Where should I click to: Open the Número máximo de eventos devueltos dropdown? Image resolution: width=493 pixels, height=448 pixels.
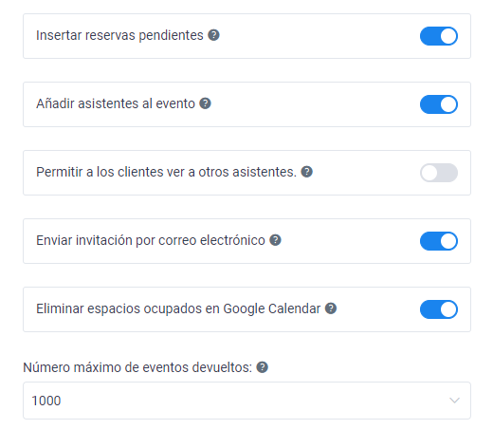(x=246, y=401)
